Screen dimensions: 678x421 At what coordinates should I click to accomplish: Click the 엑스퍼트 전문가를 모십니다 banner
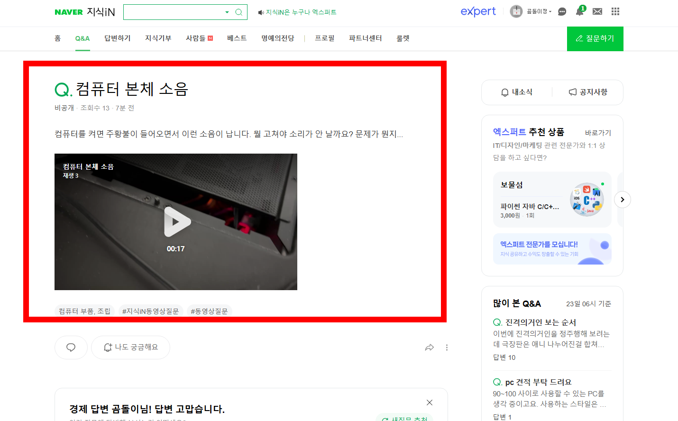pyautogui.click(x=552, y=249)
